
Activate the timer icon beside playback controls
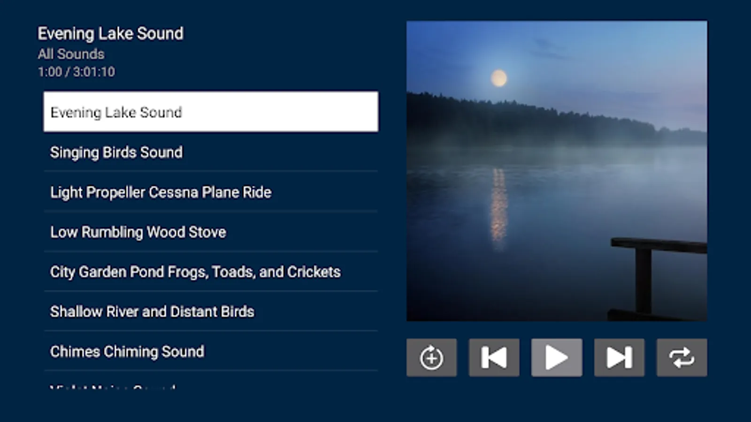(431, 357)
